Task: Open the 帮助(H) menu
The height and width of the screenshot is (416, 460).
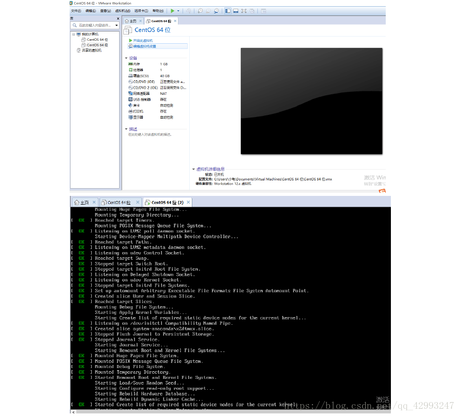Action: tap(158, 11)
